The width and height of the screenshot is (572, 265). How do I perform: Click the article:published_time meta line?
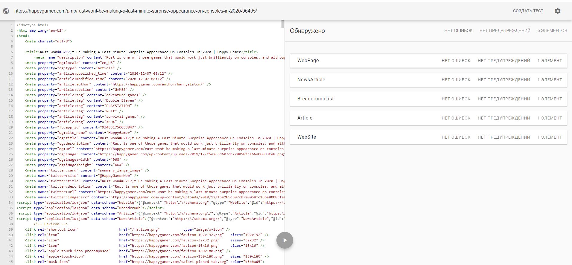coord(99,73)
